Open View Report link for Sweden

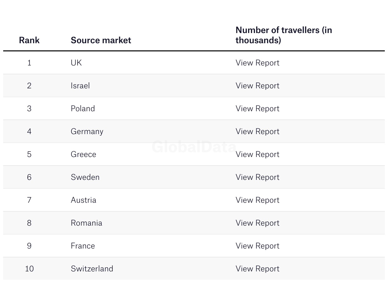click(x=257, y=177)
